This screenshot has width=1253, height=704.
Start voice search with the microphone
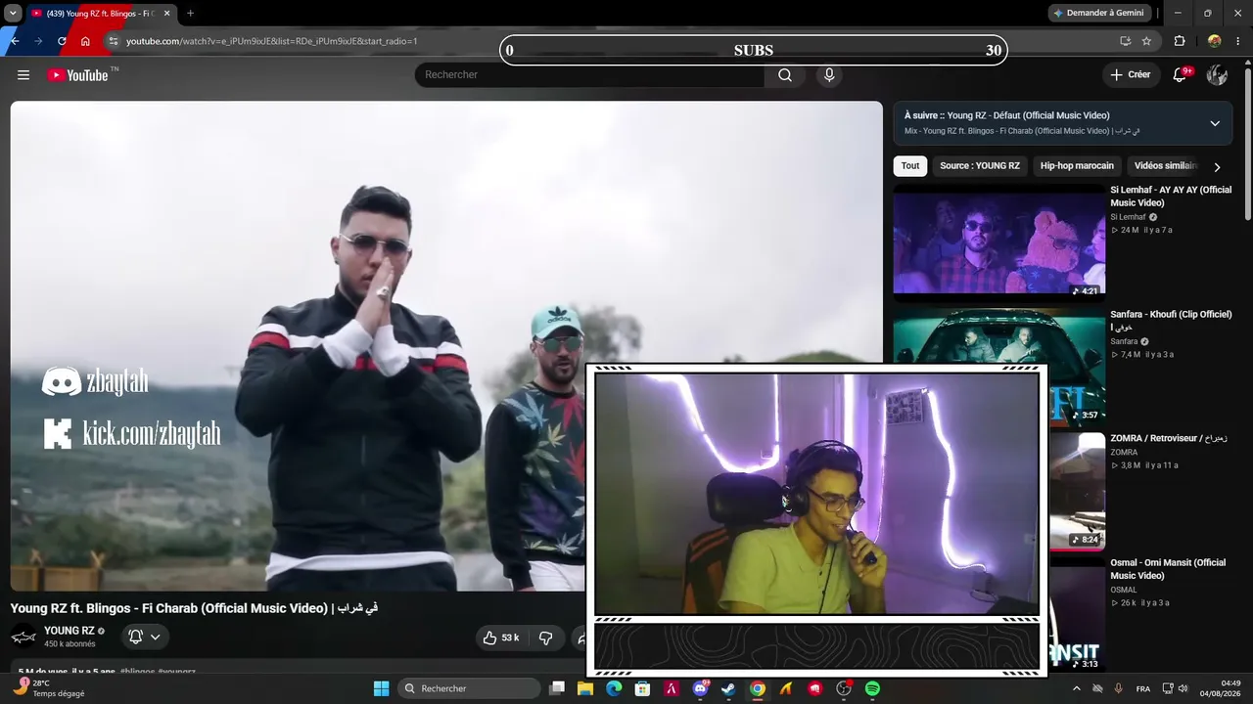pos(829,75)
